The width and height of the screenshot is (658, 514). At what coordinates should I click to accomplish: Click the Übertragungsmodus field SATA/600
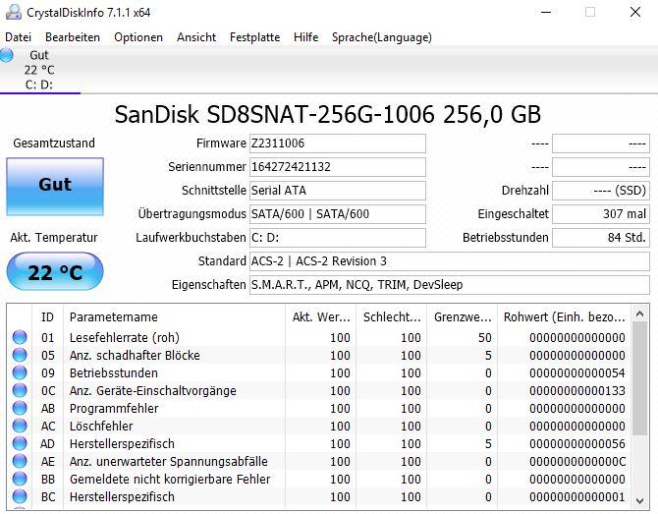click(x=338, y=214)
